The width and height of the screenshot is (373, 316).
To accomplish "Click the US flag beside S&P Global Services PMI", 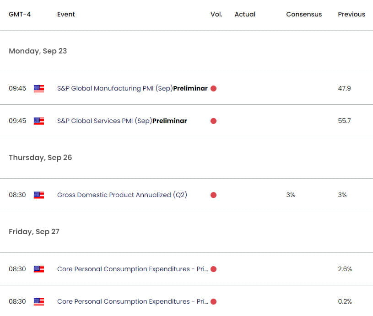I will [39, 121].
